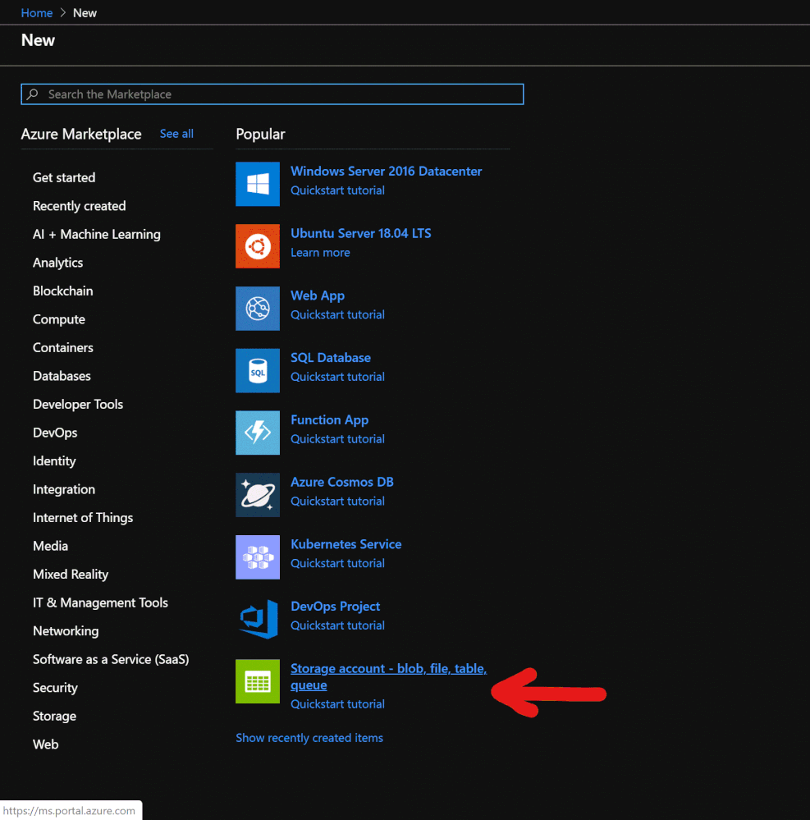Click the Ubuntu Server orange icon
This screenshot has height=820, width=810.
257,246
